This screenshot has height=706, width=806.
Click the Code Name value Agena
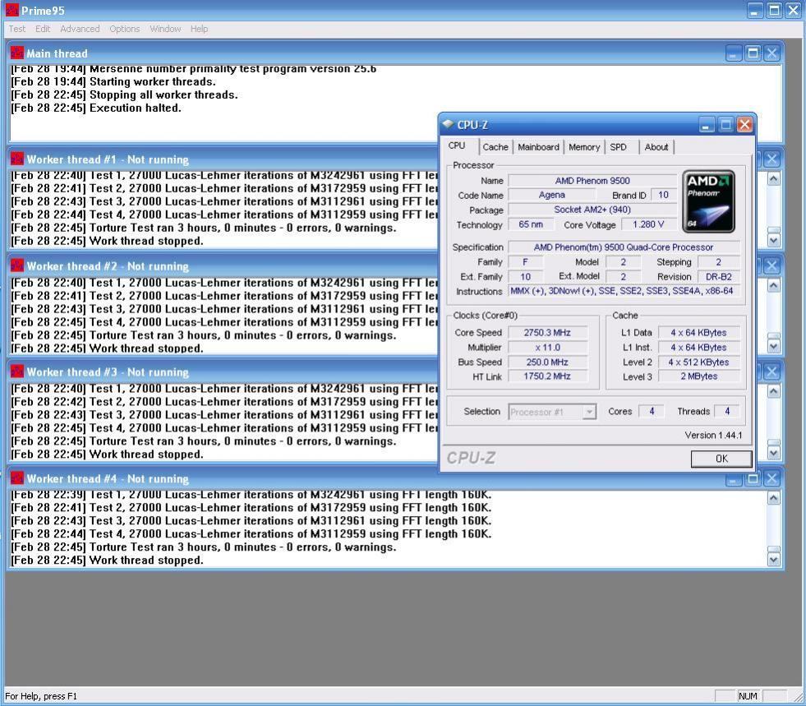pos(551,195)
